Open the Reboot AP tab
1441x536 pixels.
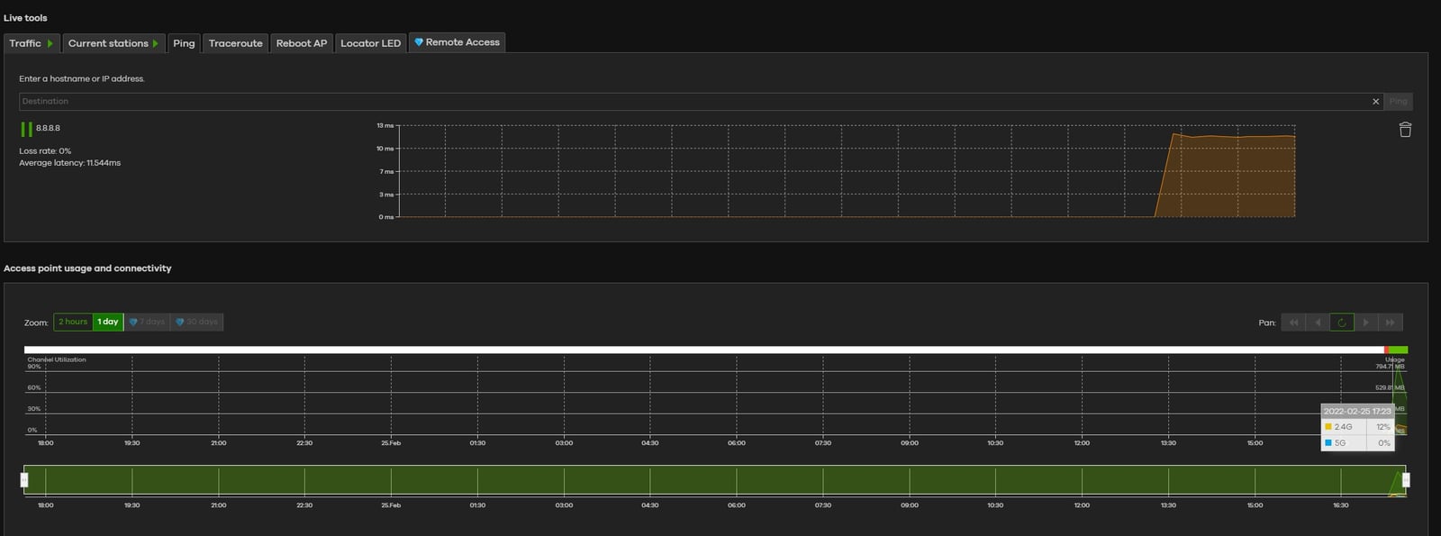point(301,43)
